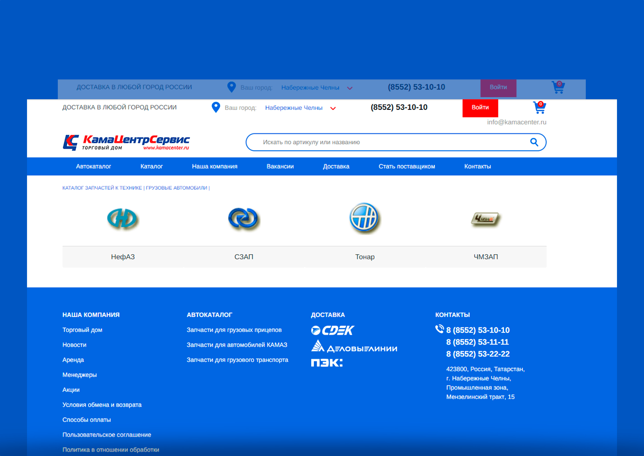Click the red Войти button
The height and width of the screenshot is (456, 644).
point(480,108)
